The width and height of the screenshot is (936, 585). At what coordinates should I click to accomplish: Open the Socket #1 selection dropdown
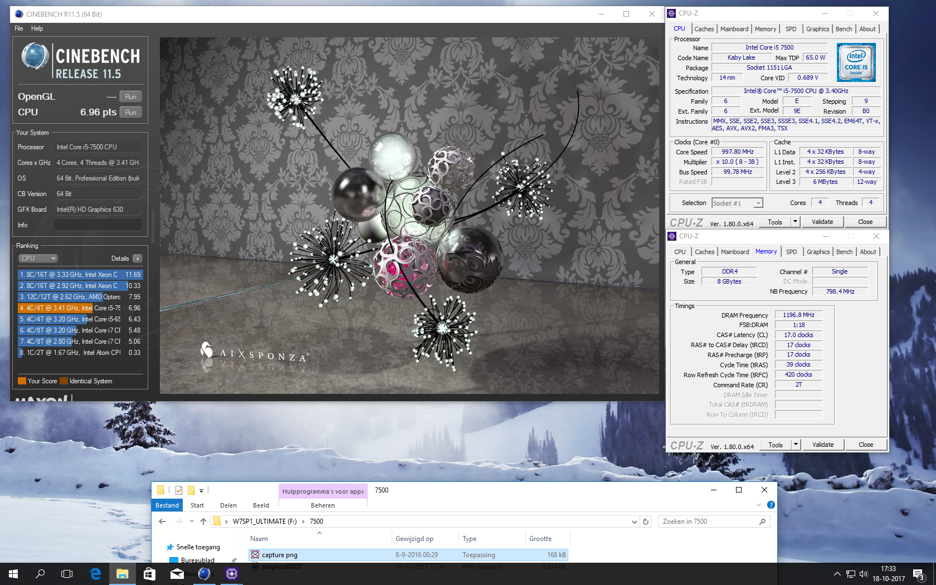click(737, 203)
